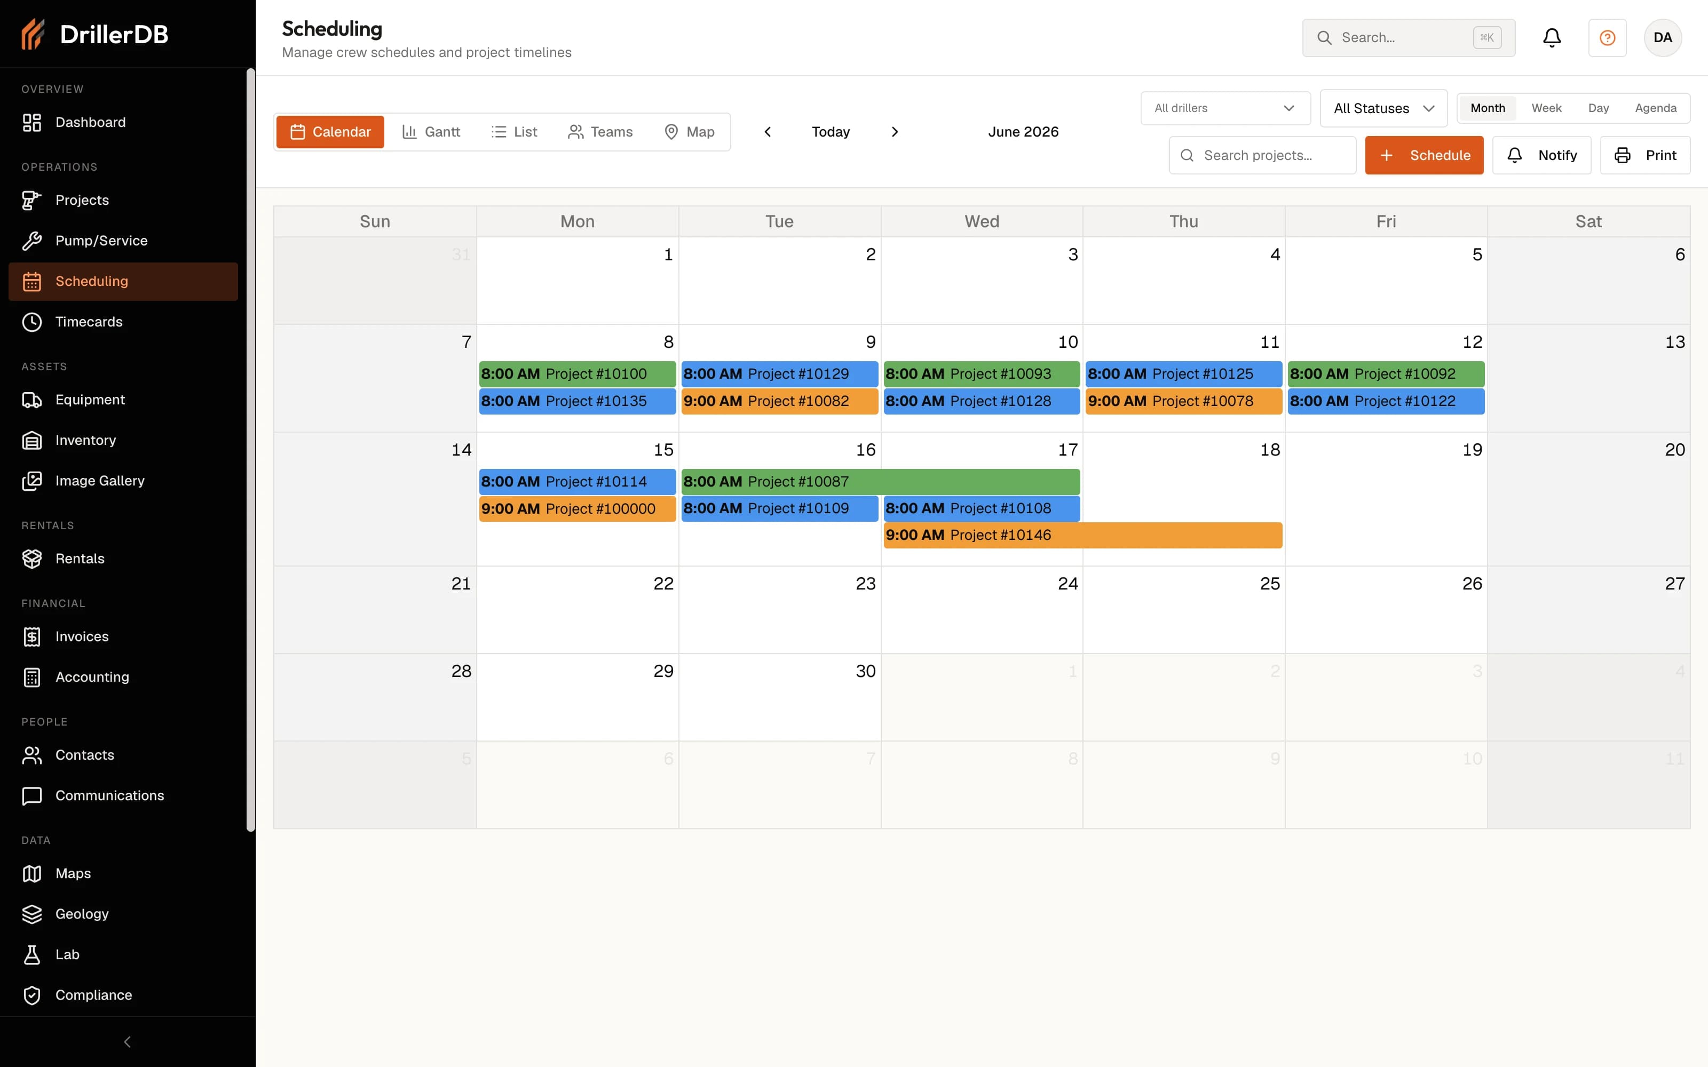Switch to the Gantt tab
This screenshot has width=1708, height=1067.
[x=431, y=132]
